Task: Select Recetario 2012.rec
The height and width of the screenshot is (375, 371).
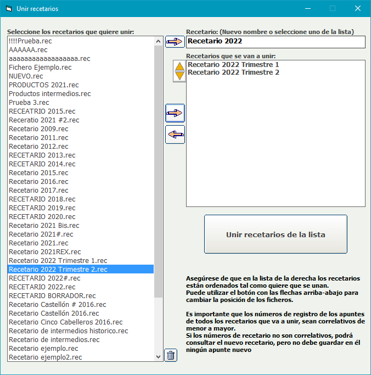Action: pos(81,147)
